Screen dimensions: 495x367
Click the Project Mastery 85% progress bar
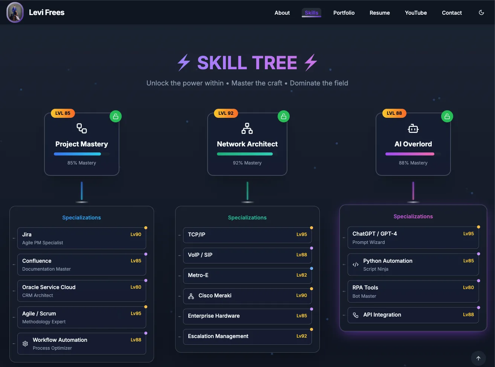click(82, 154)
